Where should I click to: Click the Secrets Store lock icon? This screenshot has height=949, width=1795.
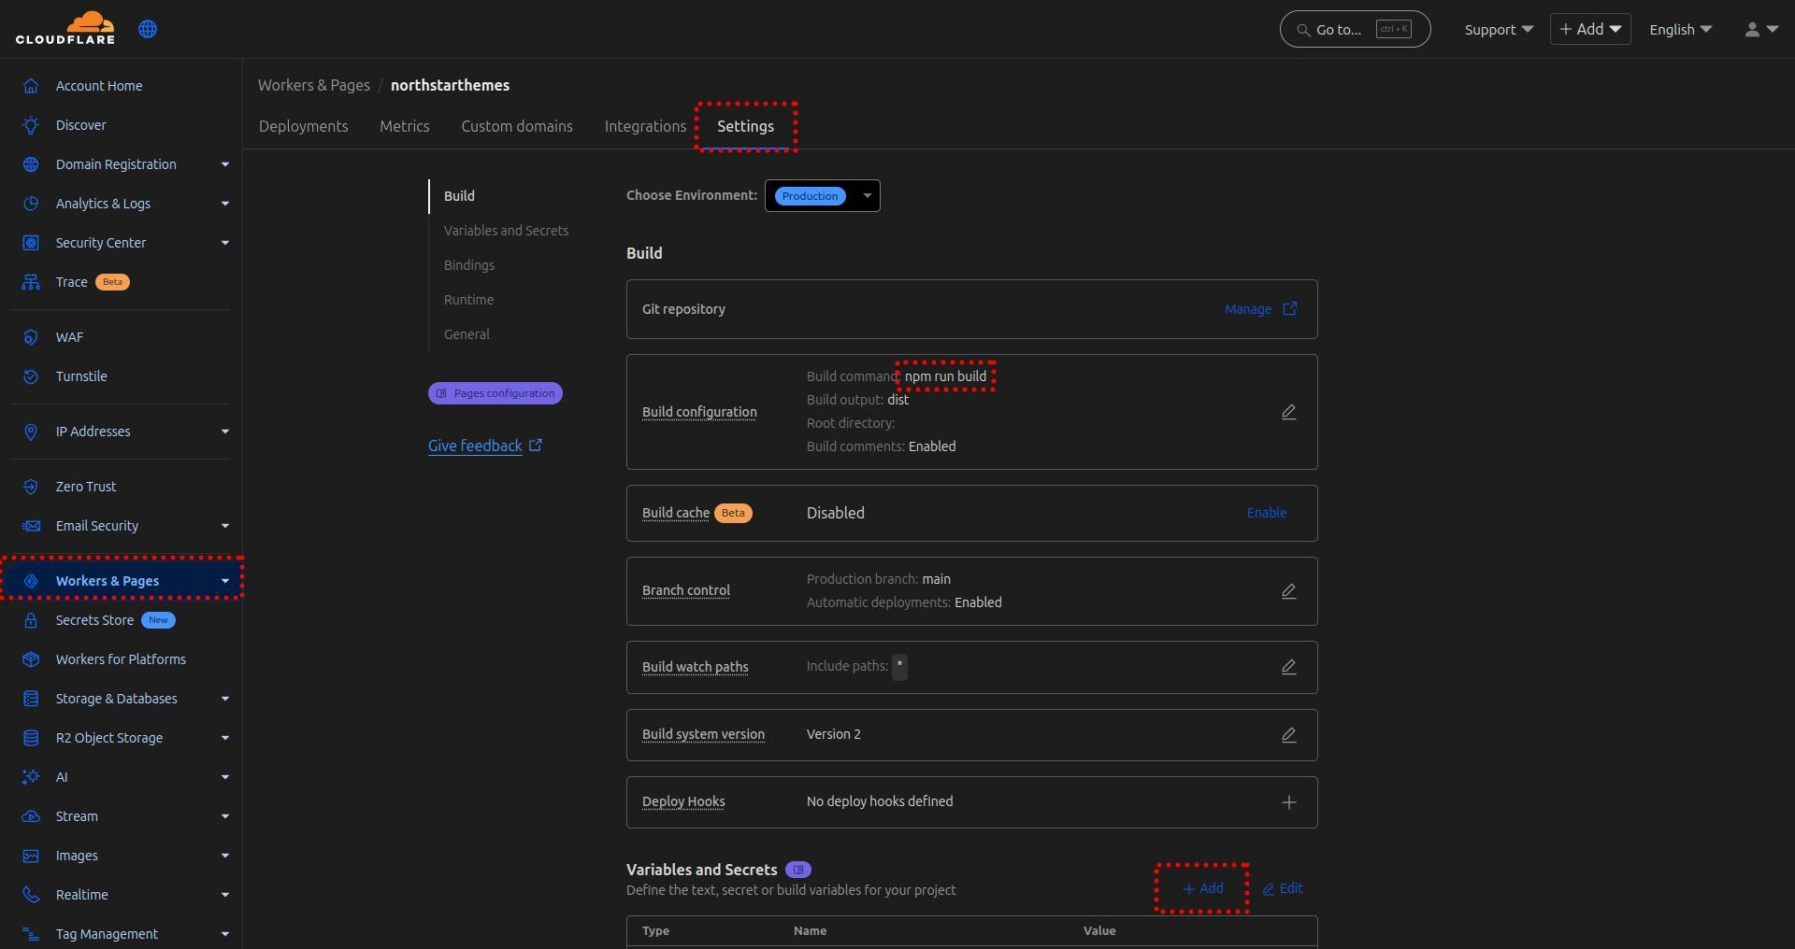point(31,620)
